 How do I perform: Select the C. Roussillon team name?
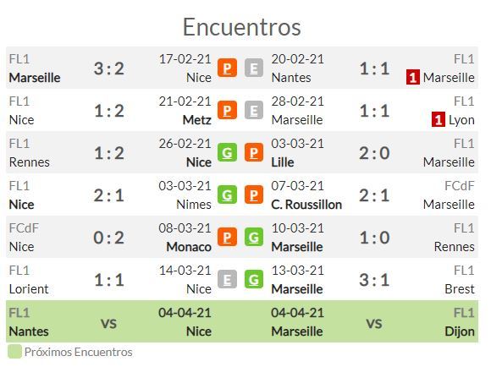[306, 205]
